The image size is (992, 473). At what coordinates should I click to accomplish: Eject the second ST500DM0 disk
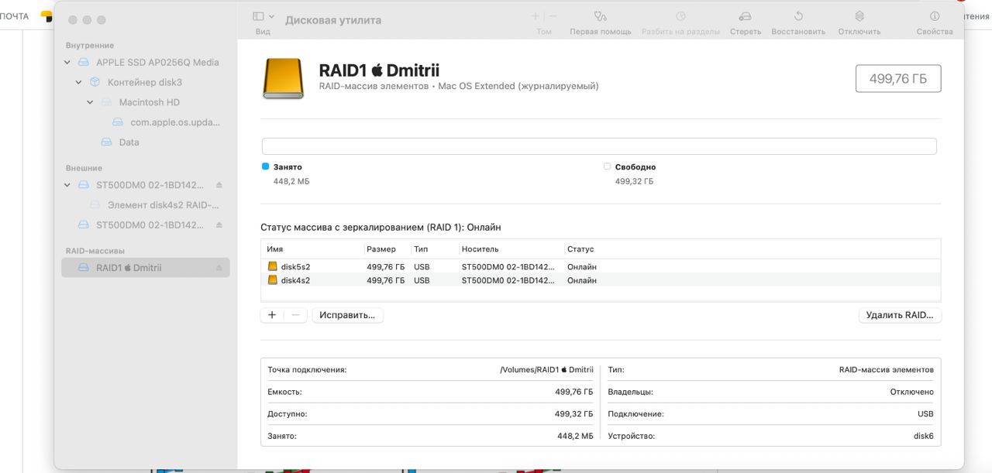tap(219, 225)
